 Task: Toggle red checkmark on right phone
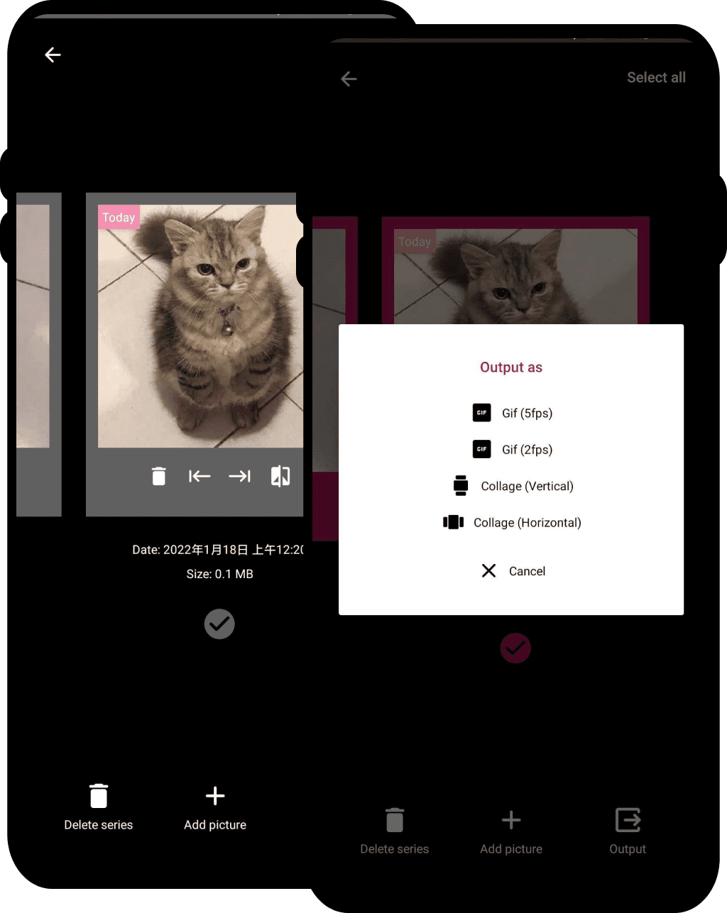pos(515,648)
